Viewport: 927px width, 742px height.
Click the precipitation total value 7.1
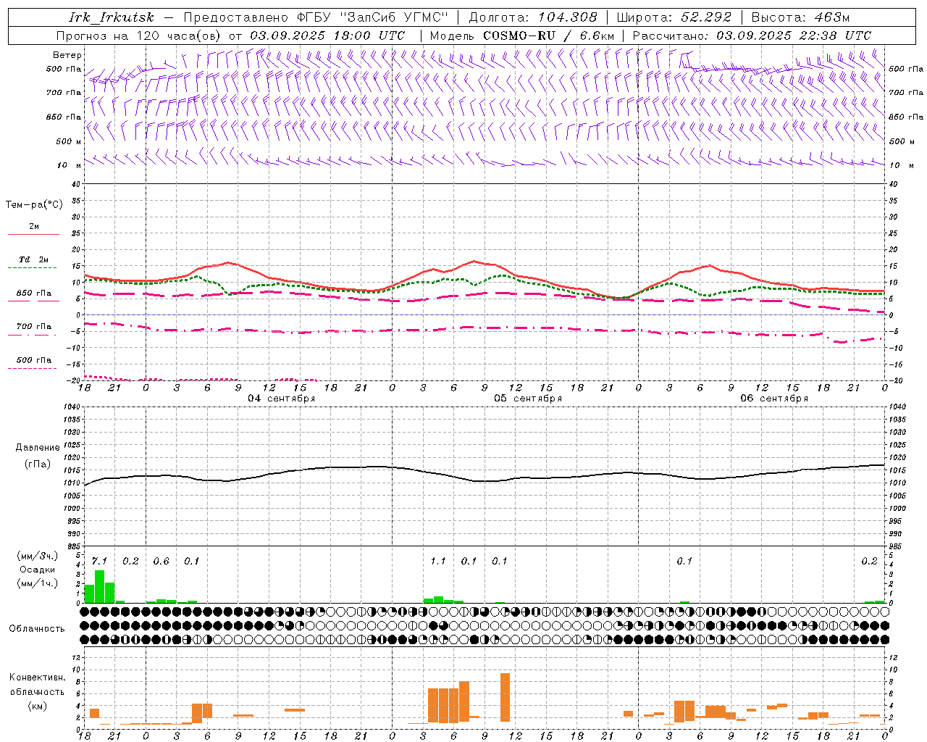click(99, 561)
